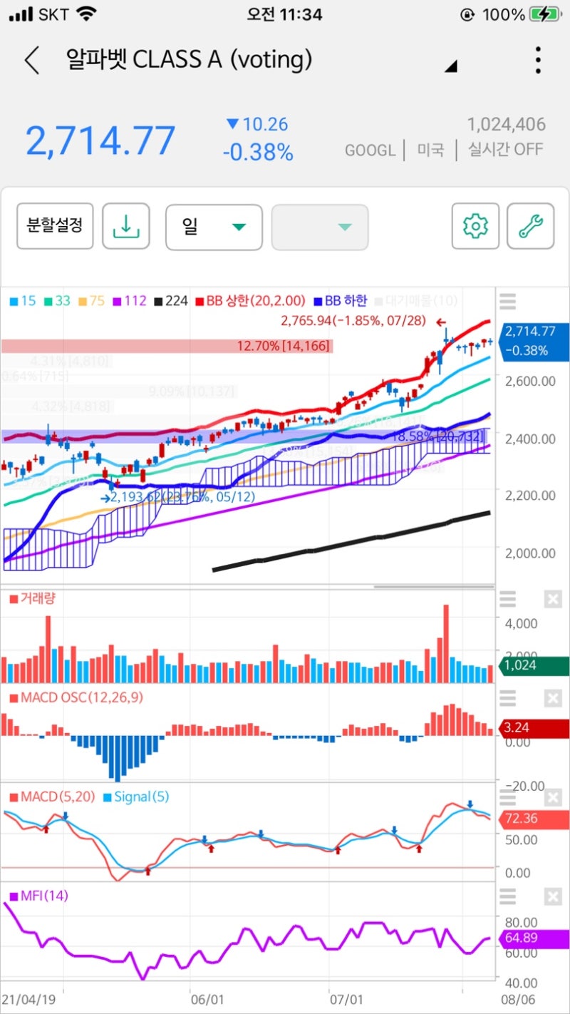The image size is (570, 1014).
Task: Click the 분할설정 button
Action: tap(55, 225)
